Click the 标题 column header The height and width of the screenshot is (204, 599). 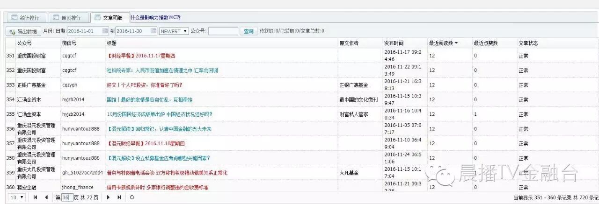111,43
